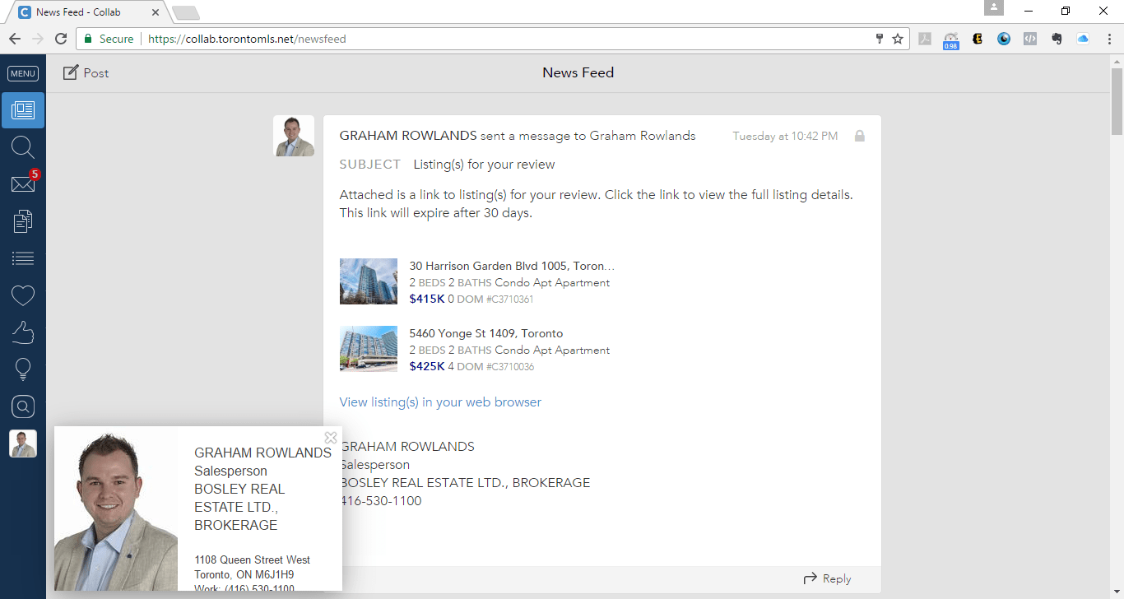The height and width of the screenshot is (599, 1124).
Task: Open Messages envelope with 5 badge
Action: tap(23, 184)
